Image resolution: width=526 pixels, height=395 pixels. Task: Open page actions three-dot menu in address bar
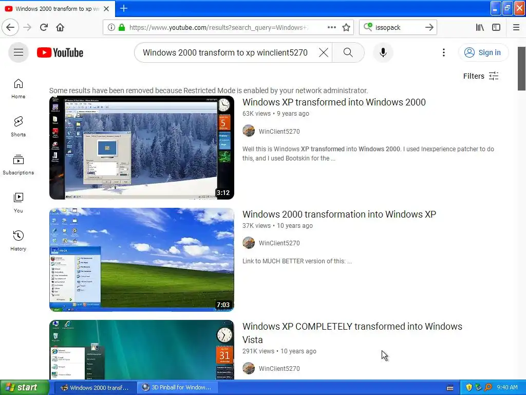pyautogui.click(x=332, y=27)
